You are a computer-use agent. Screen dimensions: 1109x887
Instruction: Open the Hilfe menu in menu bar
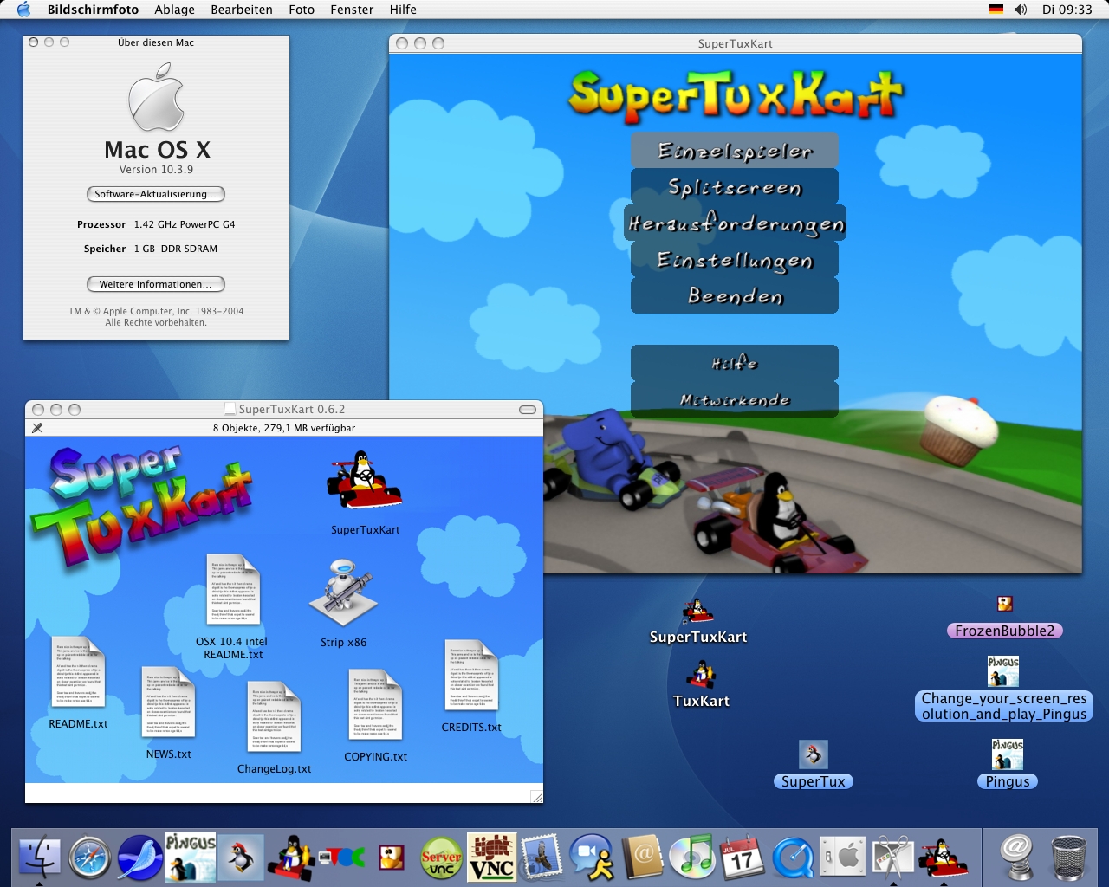coord(403,10)
